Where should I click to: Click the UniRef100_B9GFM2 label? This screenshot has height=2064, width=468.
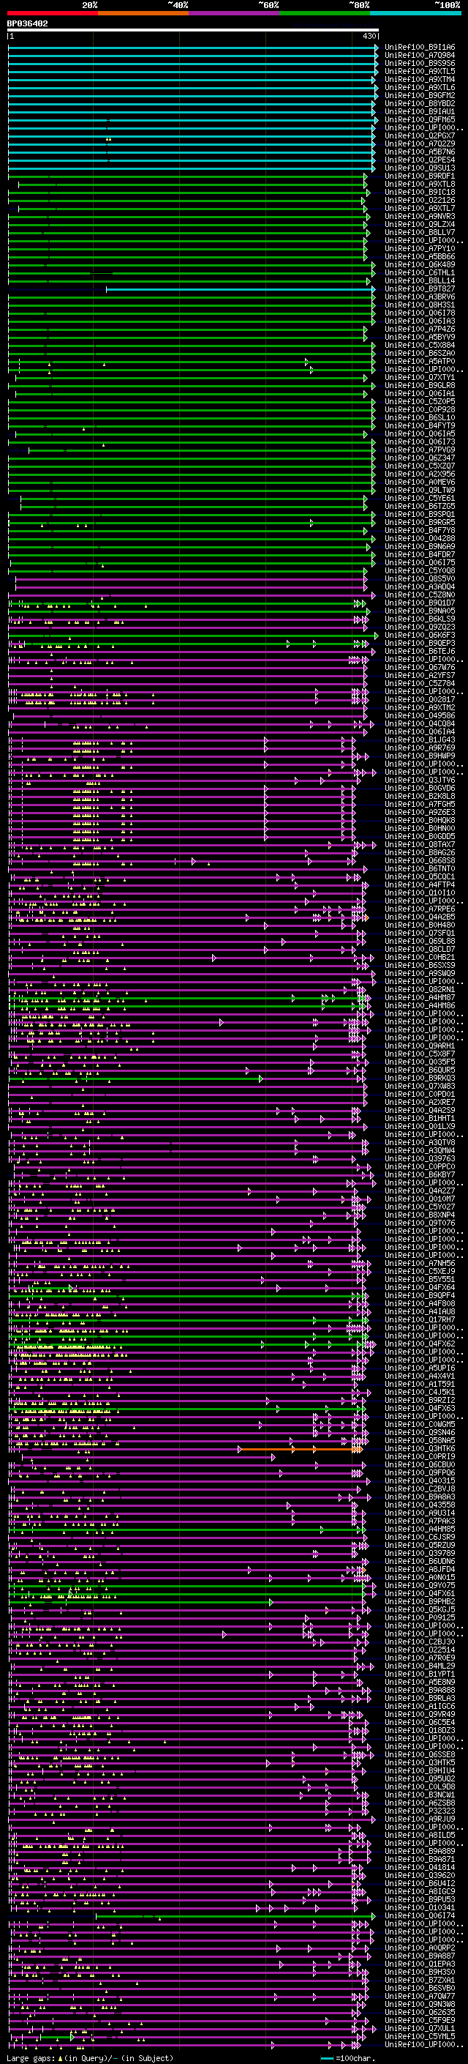420,95
